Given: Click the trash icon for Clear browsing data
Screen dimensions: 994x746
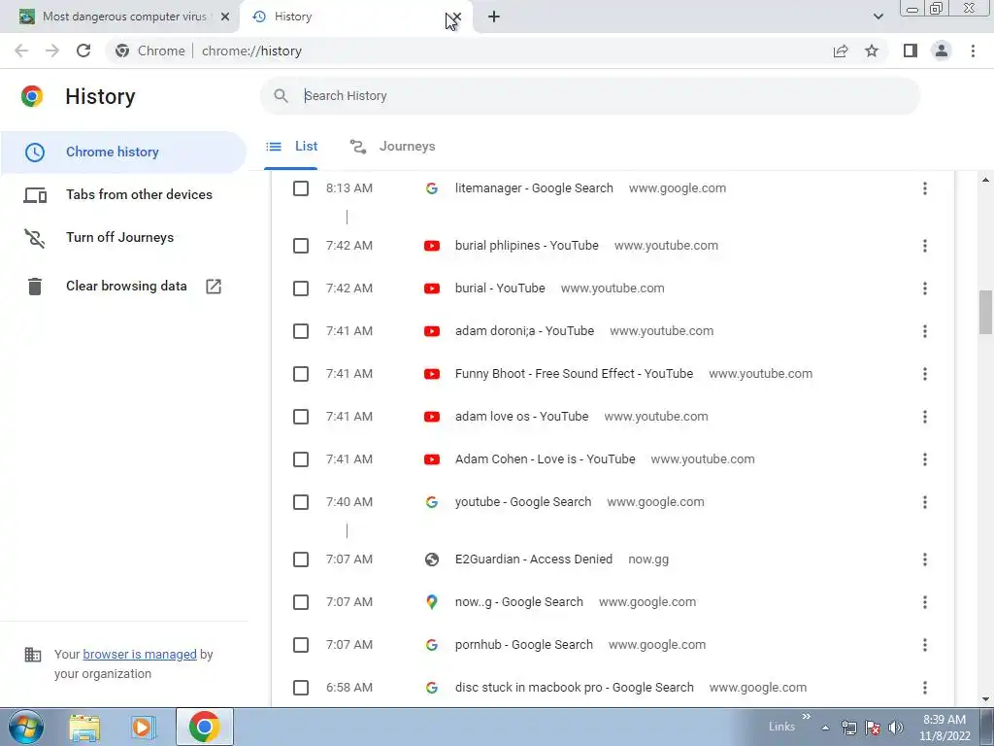Looking at the screenshot, I should pyautogui.click(x=35, y=287).
